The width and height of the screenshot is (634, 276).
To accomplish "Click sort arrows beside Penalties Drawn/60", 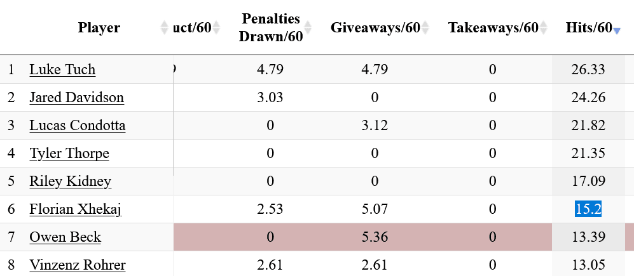I will tap(308, 28).
